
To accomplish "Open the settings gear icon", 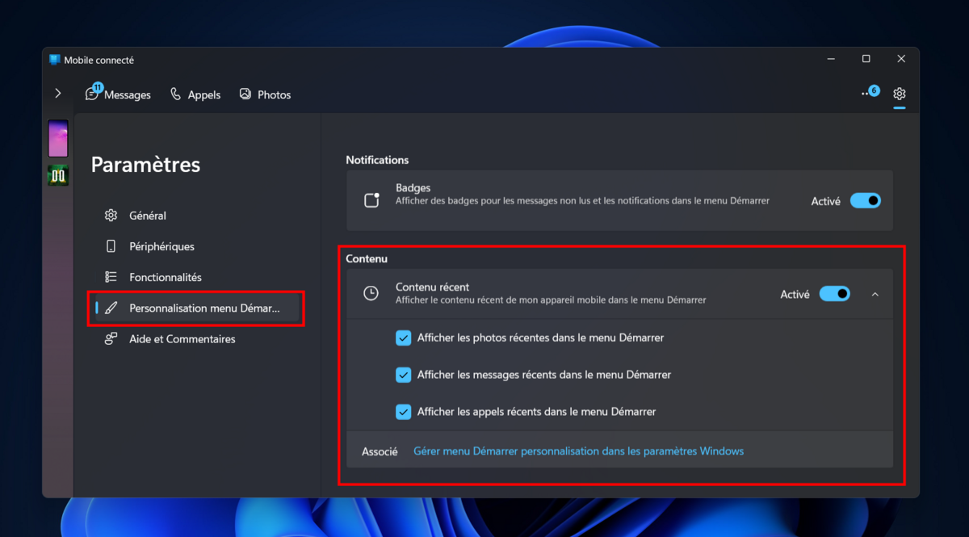I will [899, 94].
